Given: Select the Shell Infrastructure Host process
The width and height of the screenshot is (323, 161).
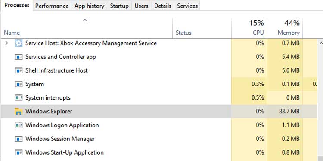Looking at the screenshot, I should coord(56,71).
